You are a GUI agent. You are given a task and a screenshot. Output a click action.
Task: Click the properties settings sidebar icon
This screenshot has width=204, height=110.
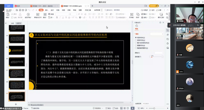[x=167, y=30]
